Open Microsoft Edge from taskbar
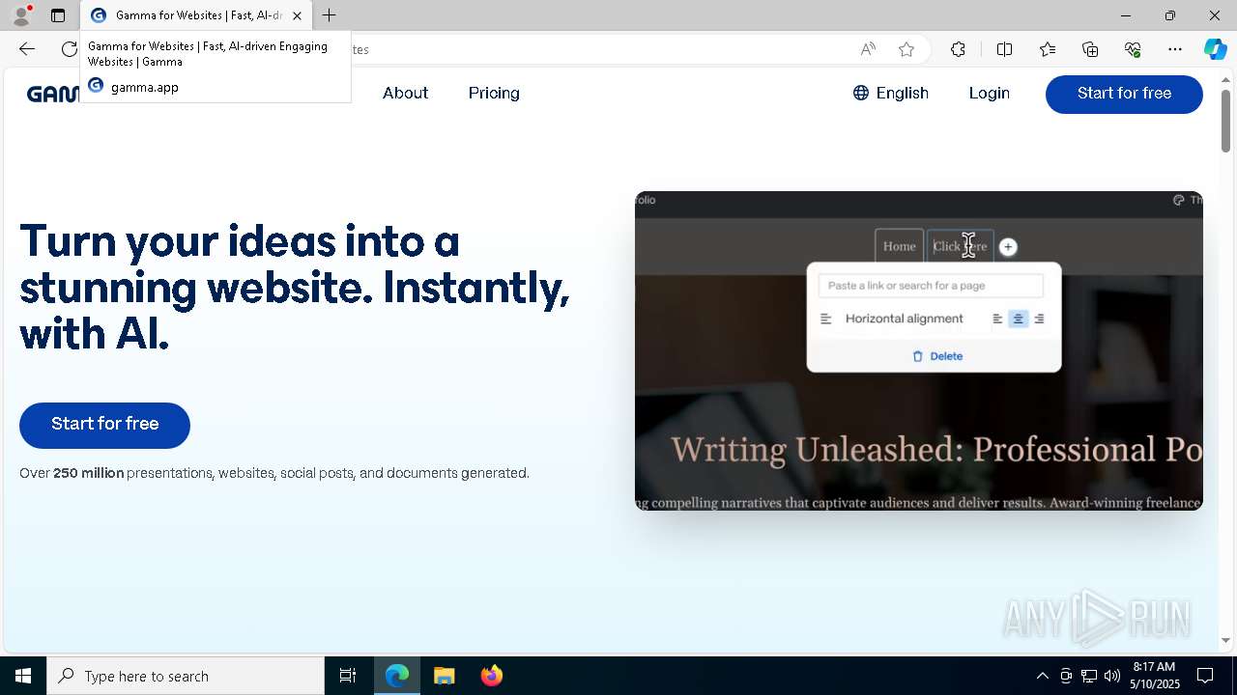1237x695 pixels. 397,676
